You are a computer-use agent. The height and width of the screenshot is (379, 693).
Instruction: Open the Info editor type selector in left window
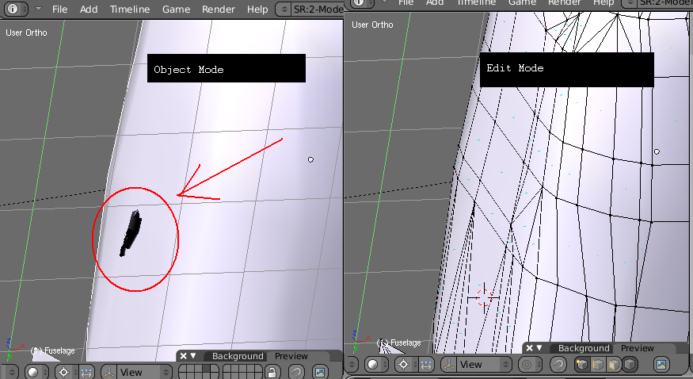click(x=17, y=9)
